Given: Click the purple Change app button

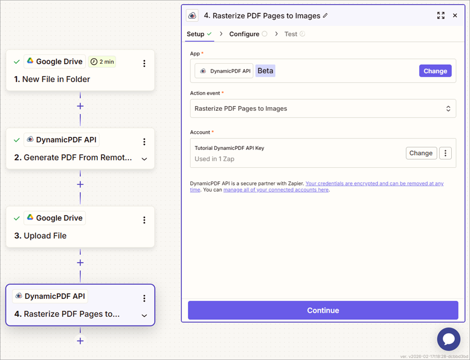Looking at the screenshot, I should 435,71.
